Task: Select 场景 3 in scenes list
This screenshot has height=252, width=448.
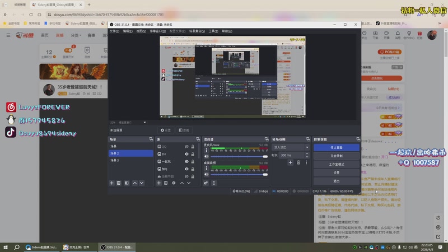Action: coord(131,160)
